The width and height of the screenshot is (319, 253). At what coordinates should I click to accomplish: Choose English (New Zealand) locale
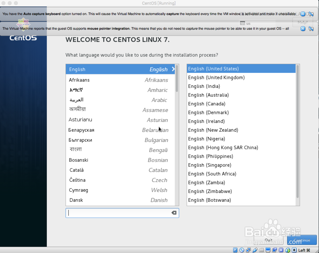coord(241,130)
